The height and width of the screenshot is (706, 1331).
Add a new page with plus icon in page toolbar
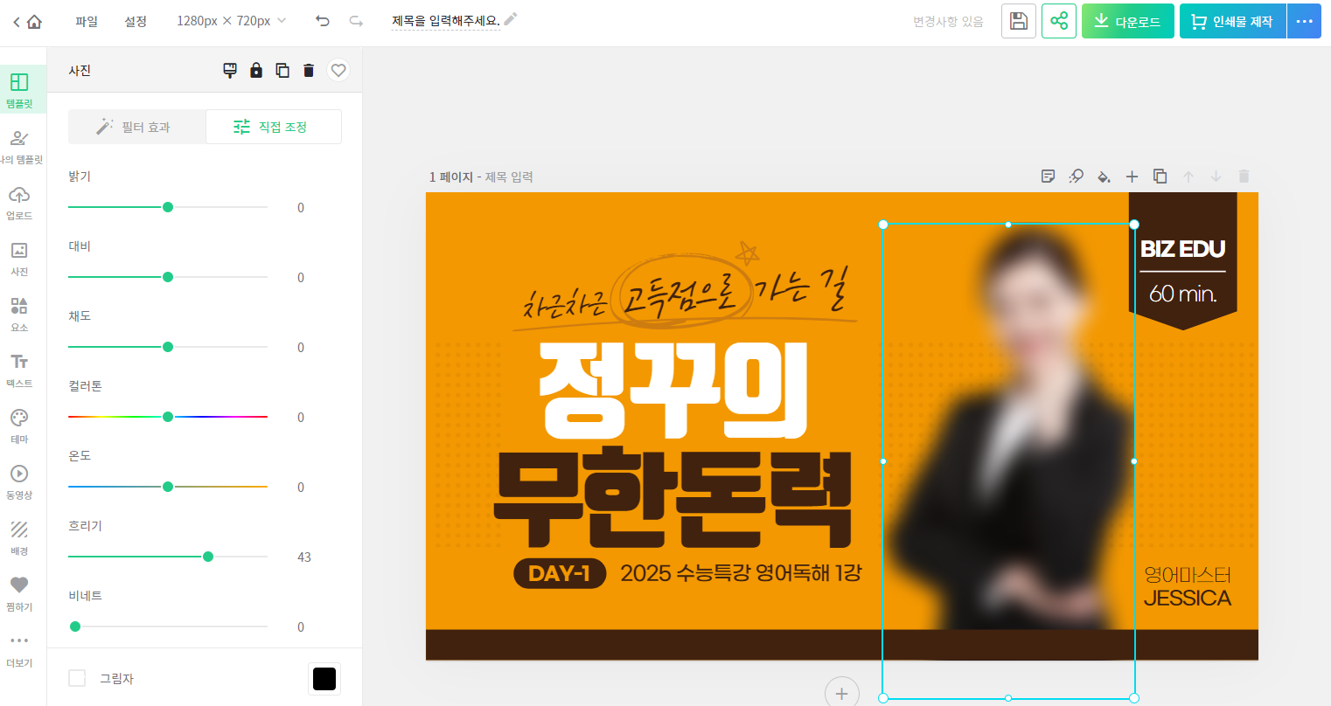click(x=1132, y=176)
